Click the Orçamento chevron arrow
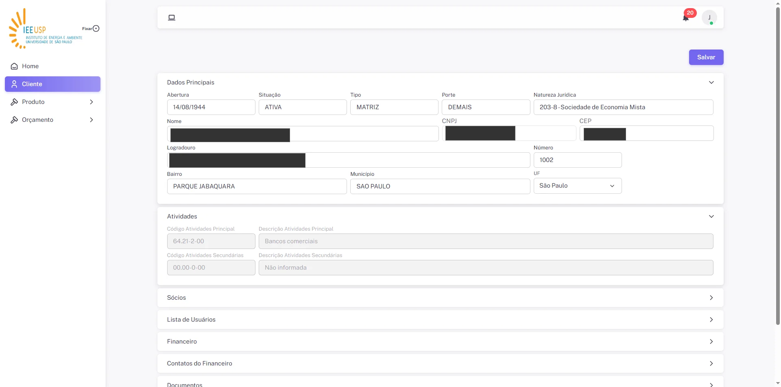This screenshot has width=781, height=387. tap(92, 120)
